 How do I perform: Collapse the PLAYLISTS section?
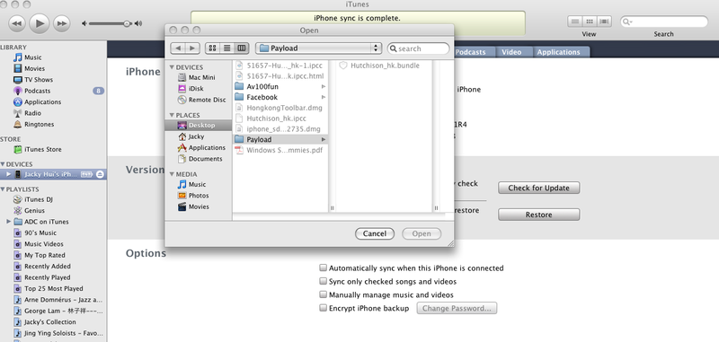pyautogui.click(x=3, y=189)
